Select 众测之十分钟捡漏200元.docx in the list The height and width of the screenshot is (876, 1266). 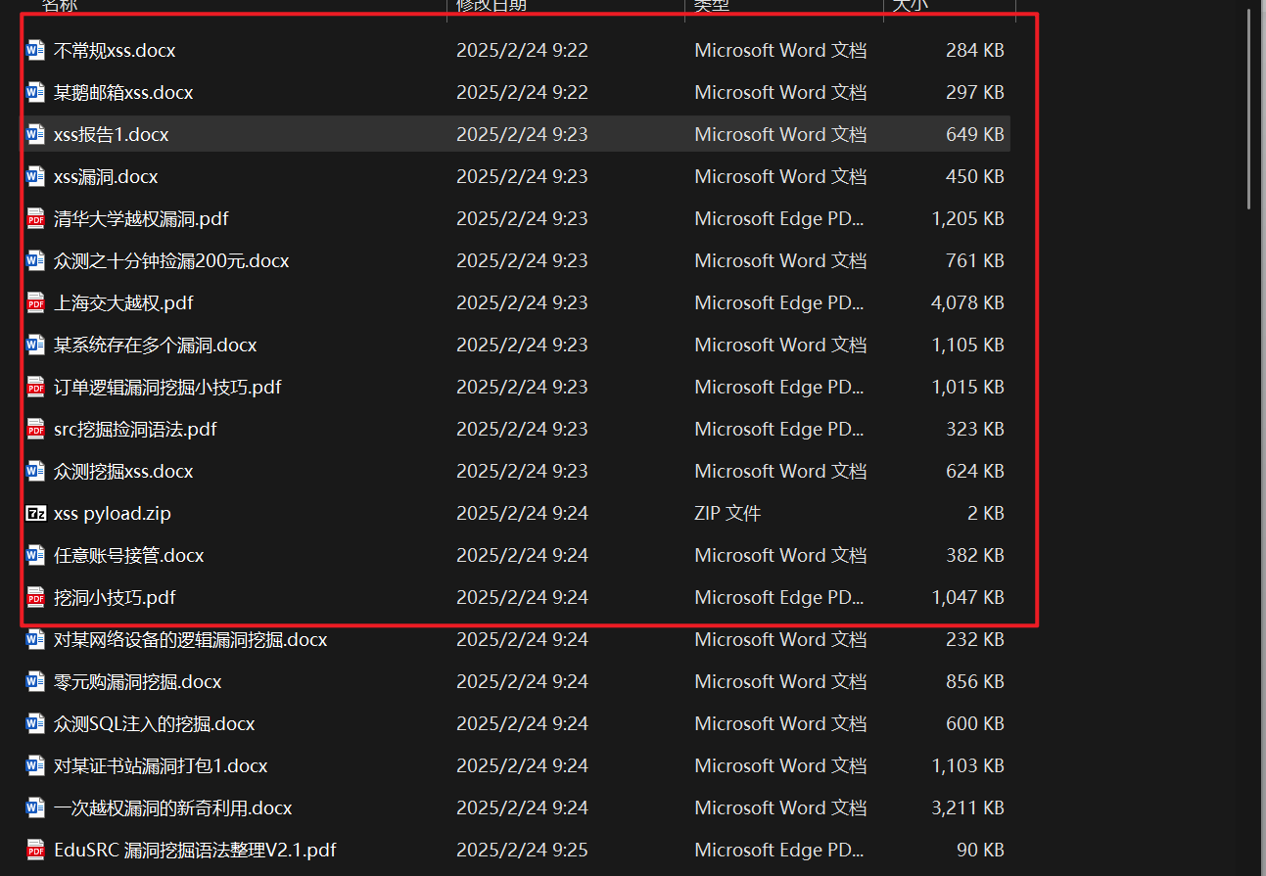tap(171, 260)
